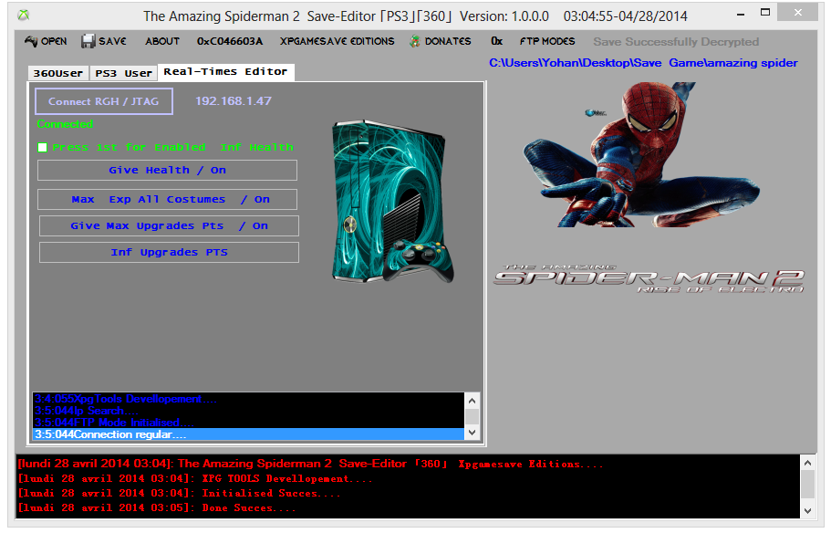
Task: Enable the Inf Health checkbox
Action: coord(43,148)
